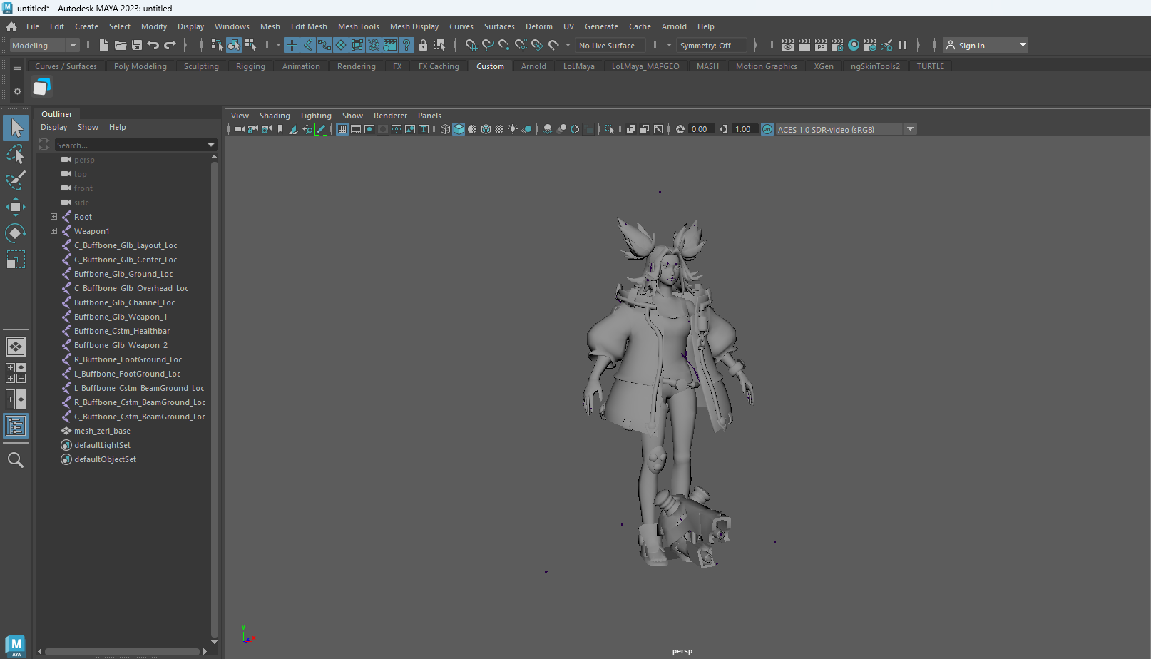Switch to the Rigging shelf tab
Screen dimensions: 1151x659
tap(250, 66)
